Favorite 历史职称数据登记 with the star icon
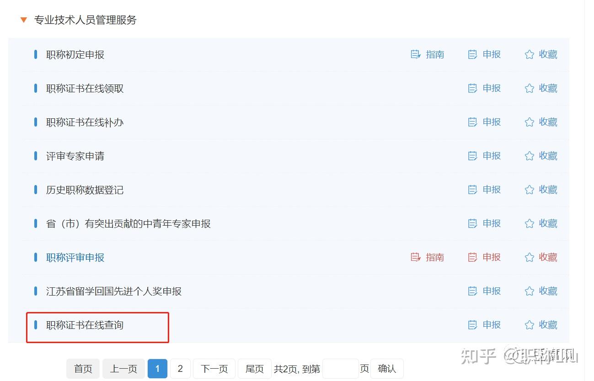 click(x=529, y=190)
